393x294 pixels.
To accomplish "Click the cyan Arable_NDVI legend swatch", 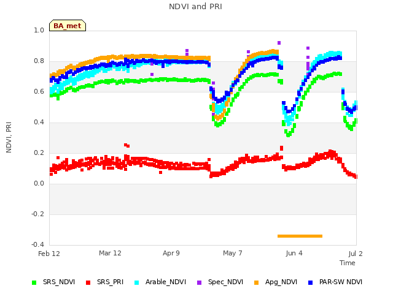I will [x=136, y=282].
